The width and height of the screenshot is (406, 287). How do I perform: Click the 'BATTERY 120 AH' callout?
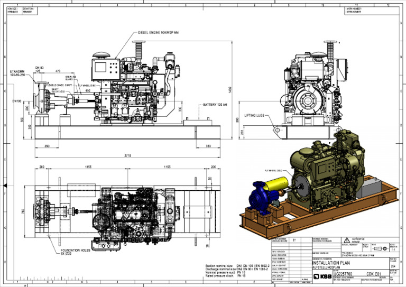[x=215, y=105]
